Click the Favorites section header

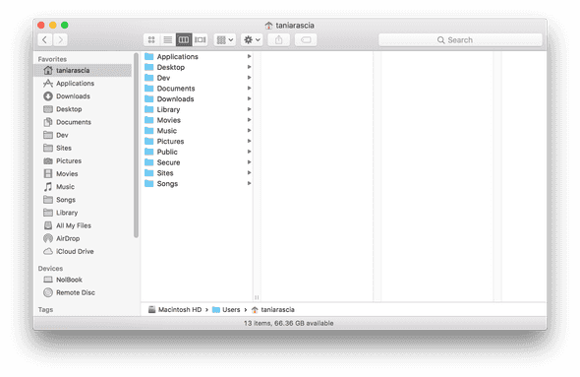52,59
